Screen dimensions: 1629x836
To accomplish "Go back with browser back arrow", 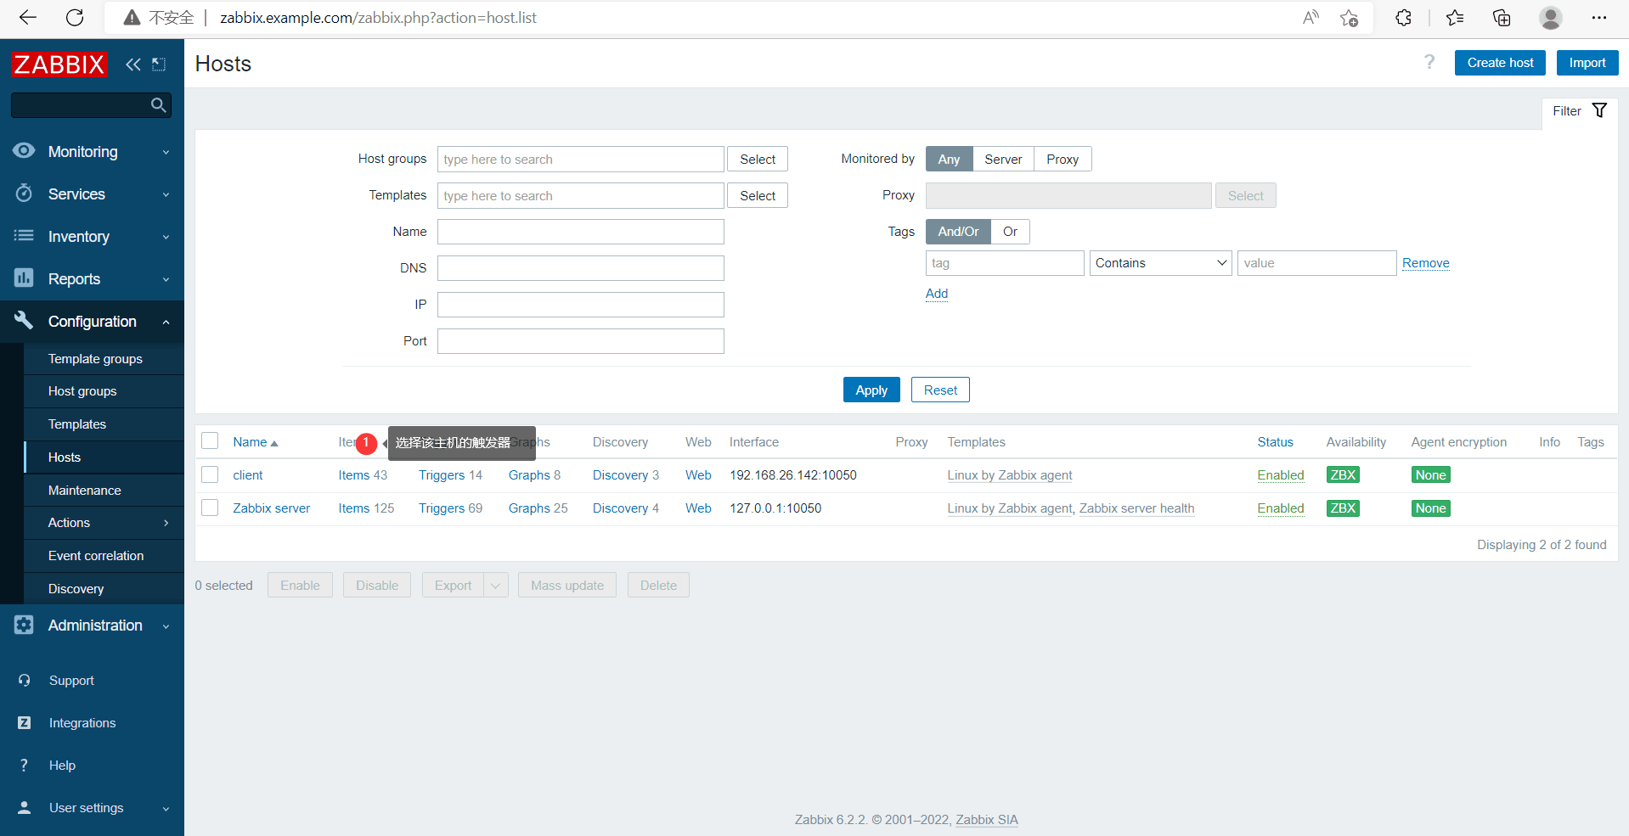I will point(28,18).
